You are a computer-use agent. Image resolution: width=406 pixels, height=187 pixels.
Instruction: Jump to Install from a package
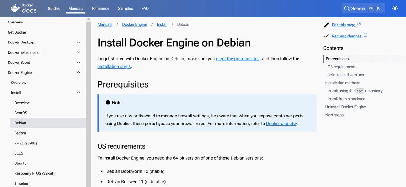346,99
